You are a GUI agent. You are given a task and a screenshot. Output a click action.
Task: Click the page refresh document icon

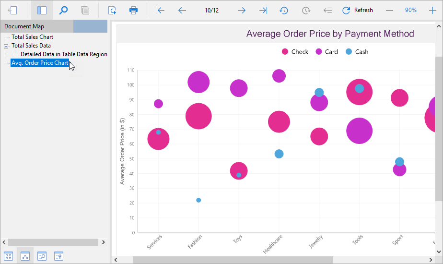[x=112, y=11]
